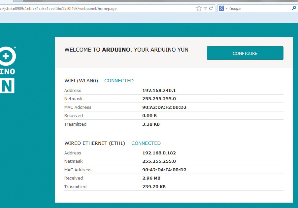This screenshot has height=208, width=298.
Task: Open the search engine selector dropdown arrow
Action: (x=226, y=8)
